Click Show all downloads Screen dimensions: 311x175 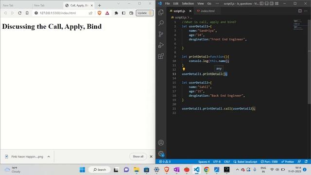[x=138, y=157]
